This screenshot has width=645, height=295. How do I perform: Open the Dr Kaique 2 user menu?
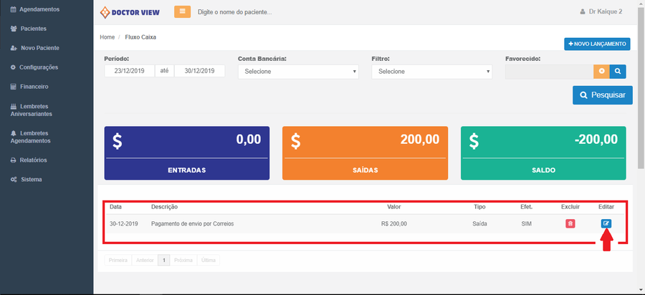600,12
